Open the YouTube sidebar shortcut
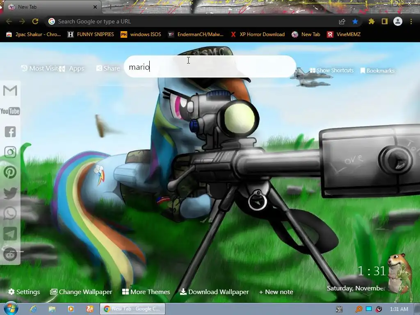The image size is (420, 315). (x=10, y=111)
